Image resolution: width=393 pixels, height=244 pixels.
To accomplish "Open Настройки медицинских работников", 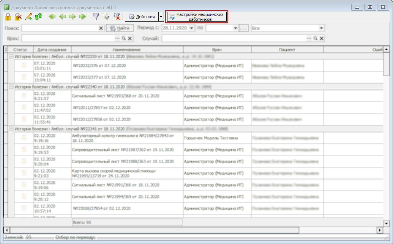I will 197,17.
